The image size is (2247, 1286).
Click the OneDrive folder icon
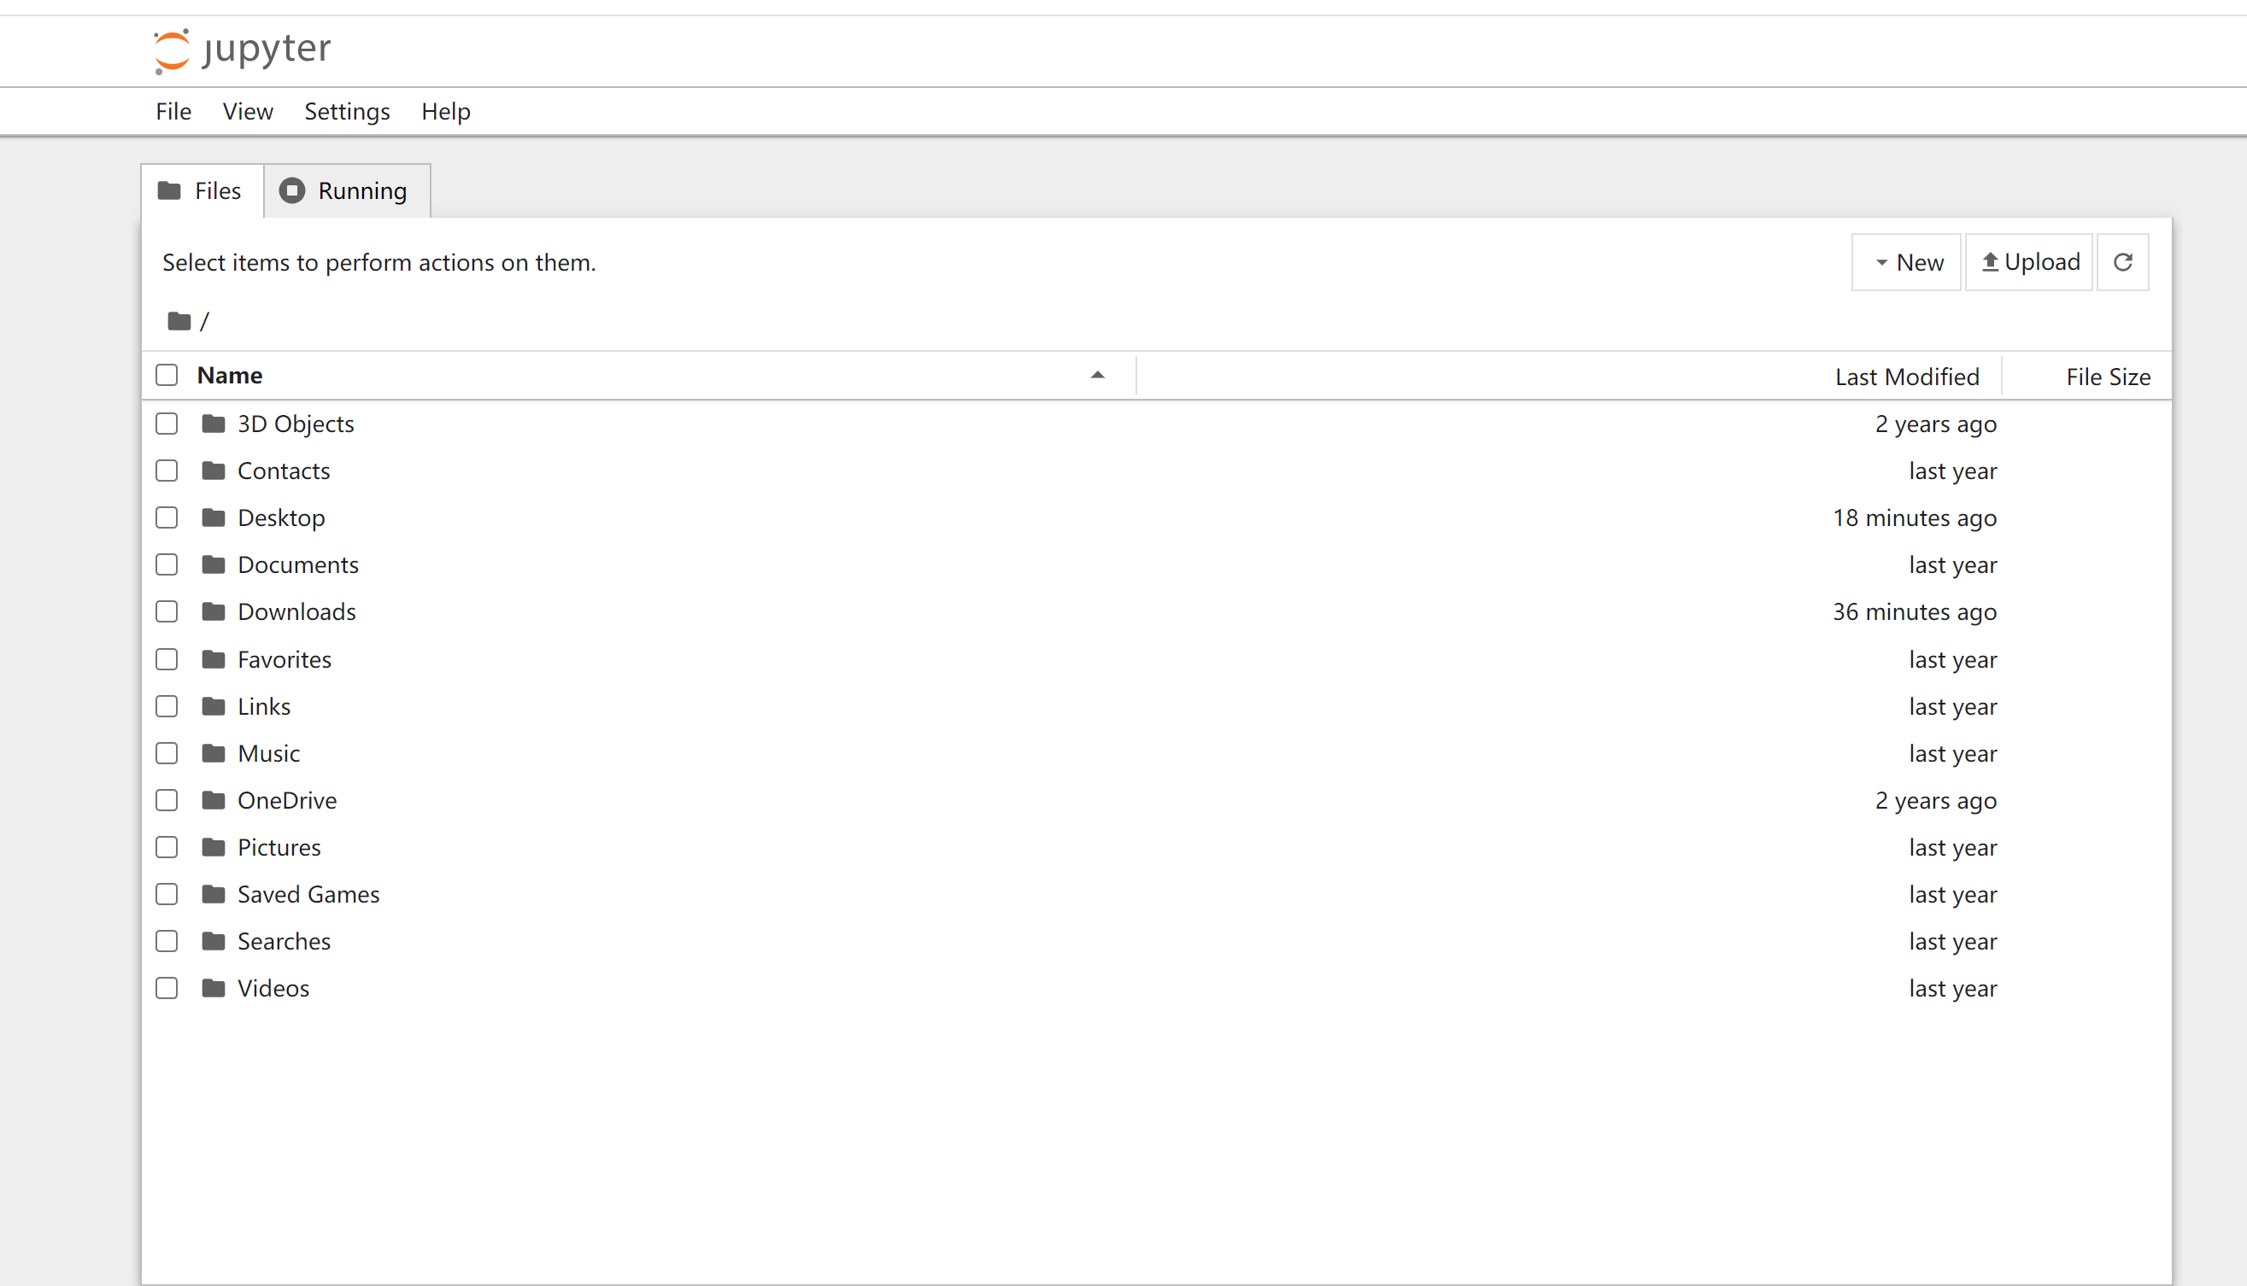point(213,800)
